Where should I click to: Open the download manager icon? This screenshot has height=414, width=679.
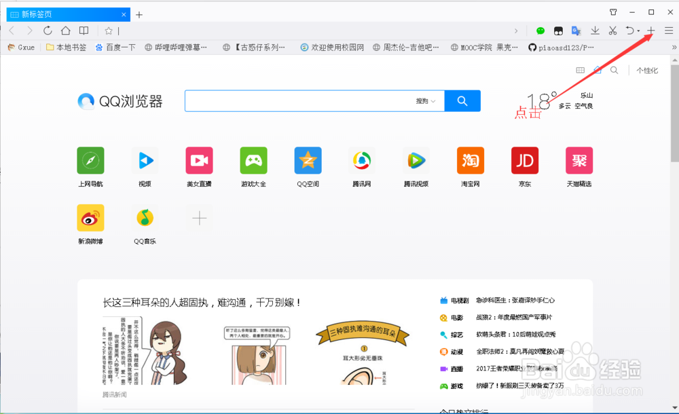pyautogui.click(x=595, y=31)
